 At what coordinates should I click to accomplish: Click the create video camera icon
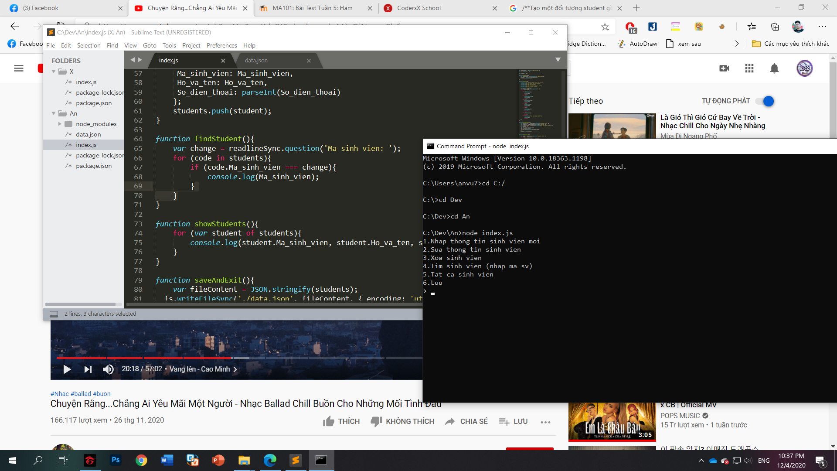point(724,68)
